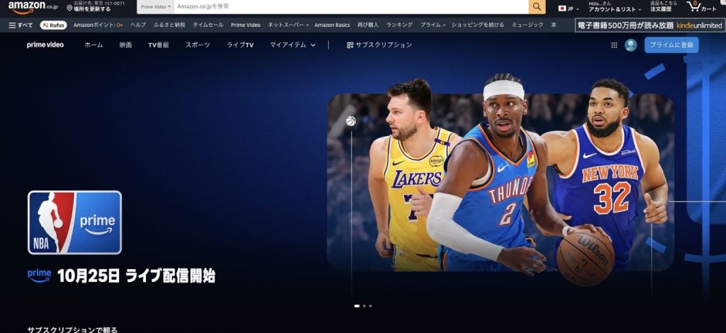Expand the Prime Video search category dropdown
The width and height of the screenshot is (726, 333).
click(x=155, y=7)
